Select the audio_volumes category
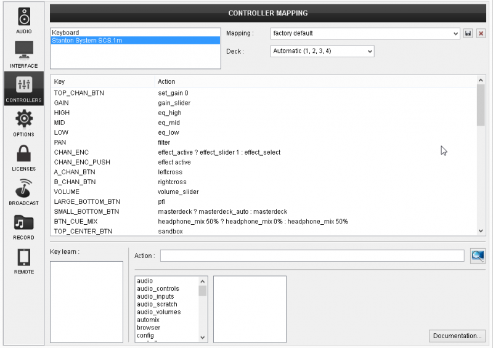The width and height of the screenshot is (493, 348). click(x=167, y=312)
